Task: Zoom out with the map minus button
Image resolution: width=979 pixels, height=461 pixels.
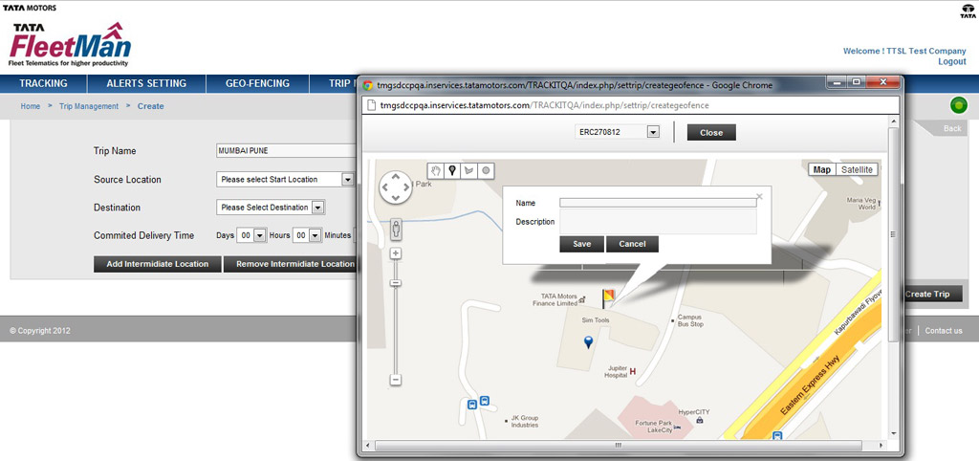Action: click(396, 379)
